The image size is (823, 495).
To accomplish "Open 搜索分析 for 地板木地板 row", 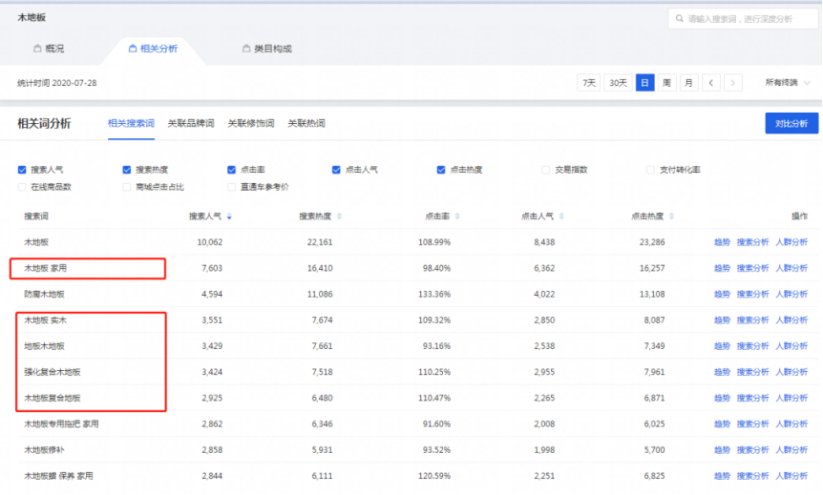I will click(752, 346).
